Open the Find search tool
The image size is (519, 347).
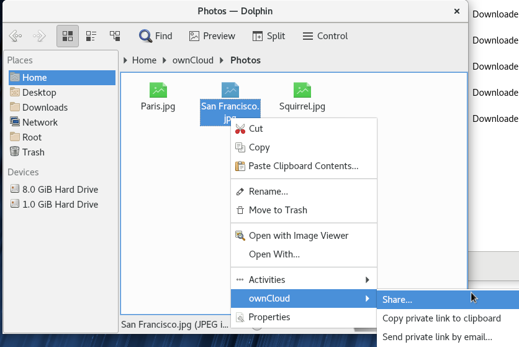pos(156,36)
